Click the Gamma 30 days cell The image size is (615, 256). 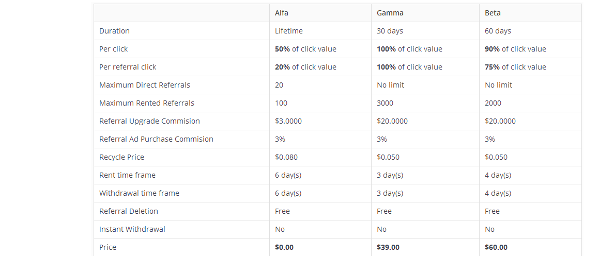[390, 31]
